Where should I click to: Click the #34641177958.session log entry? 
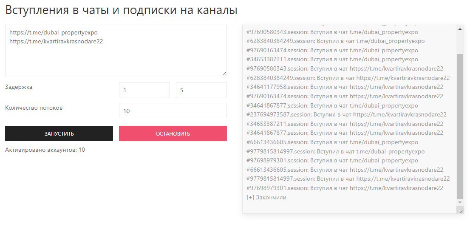coord(345,87)
